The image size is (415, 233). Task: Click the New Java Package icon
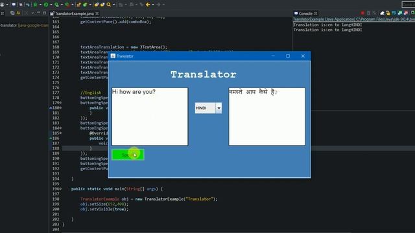pos(78,5)
